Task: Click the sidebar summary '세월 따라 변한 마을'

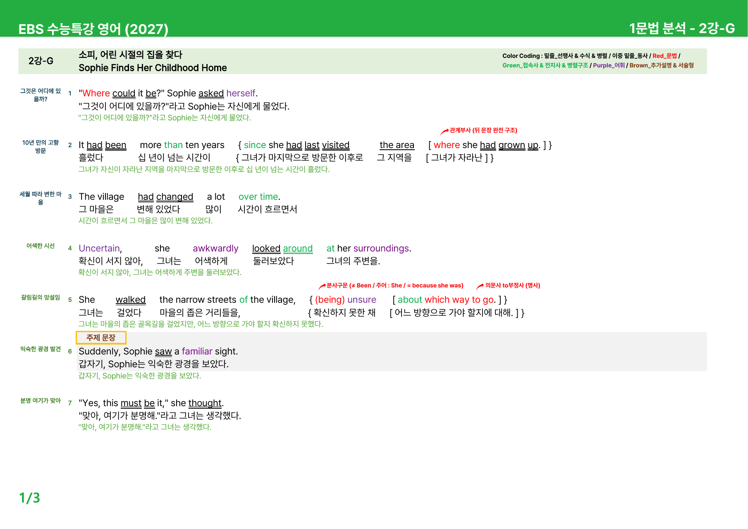Action: [x=41, y=198]
